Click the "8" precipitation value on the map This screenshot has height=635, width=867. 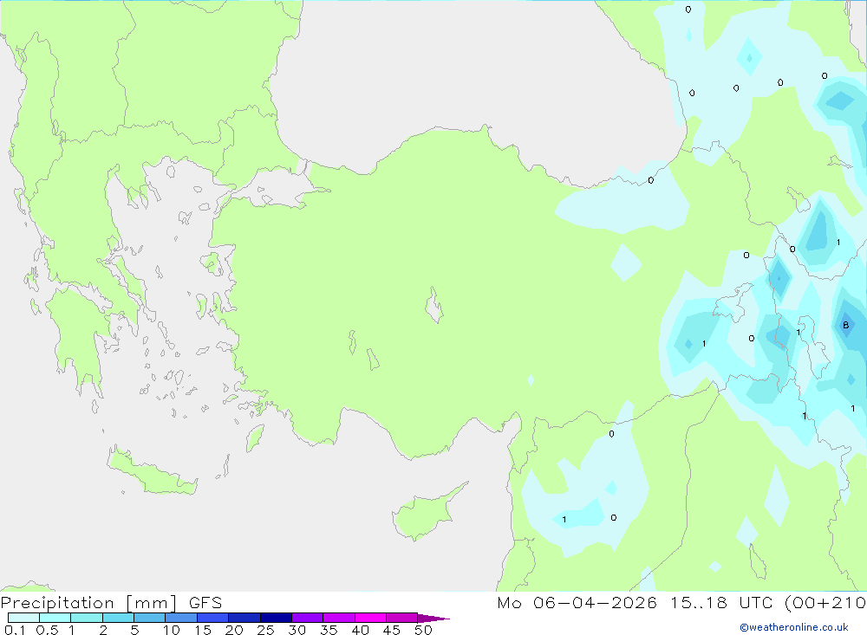(x=845, y=325)
